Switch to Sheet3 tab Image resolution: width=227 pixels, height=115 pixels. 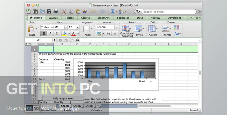[89, 106]
